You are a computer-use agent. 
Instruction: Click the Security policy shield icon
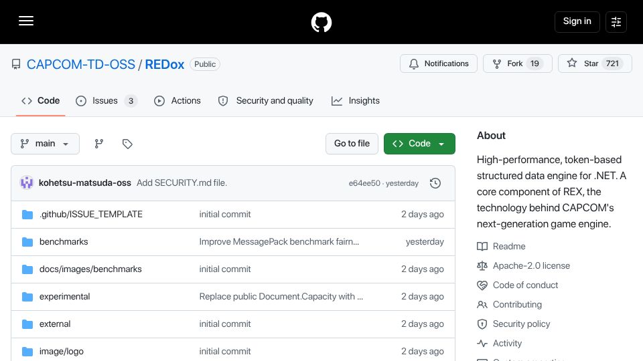[x=482, y=324]
